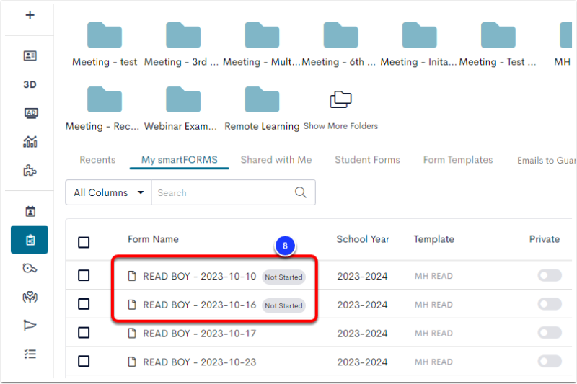Open the All Columns dropdown
The height and width of the screenshot is (384, 577).
(x=109, y=192)
